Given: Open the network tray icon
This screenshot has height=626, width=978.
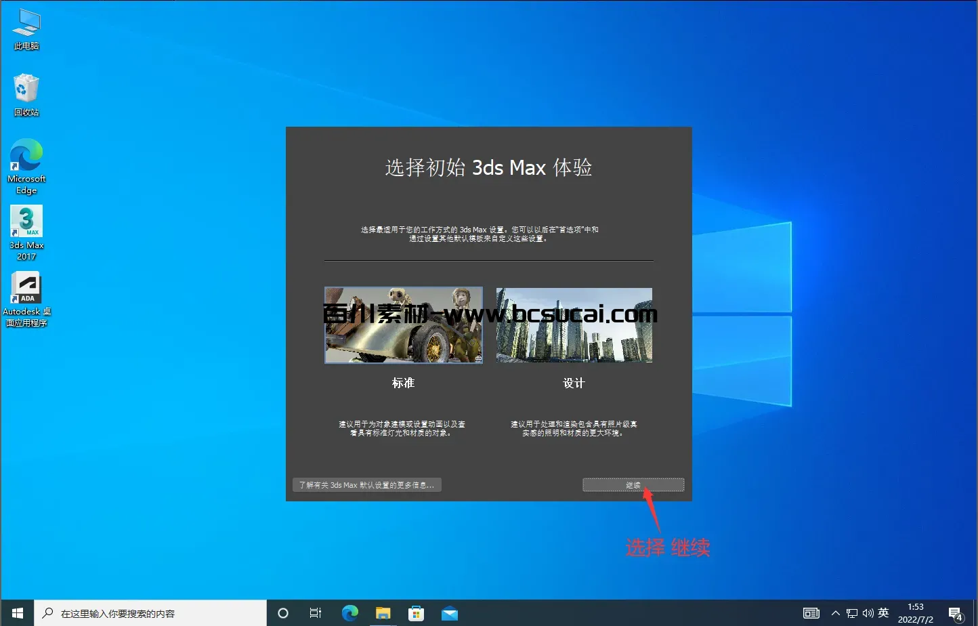Looking at the screenshot, I should pos(852,613).
